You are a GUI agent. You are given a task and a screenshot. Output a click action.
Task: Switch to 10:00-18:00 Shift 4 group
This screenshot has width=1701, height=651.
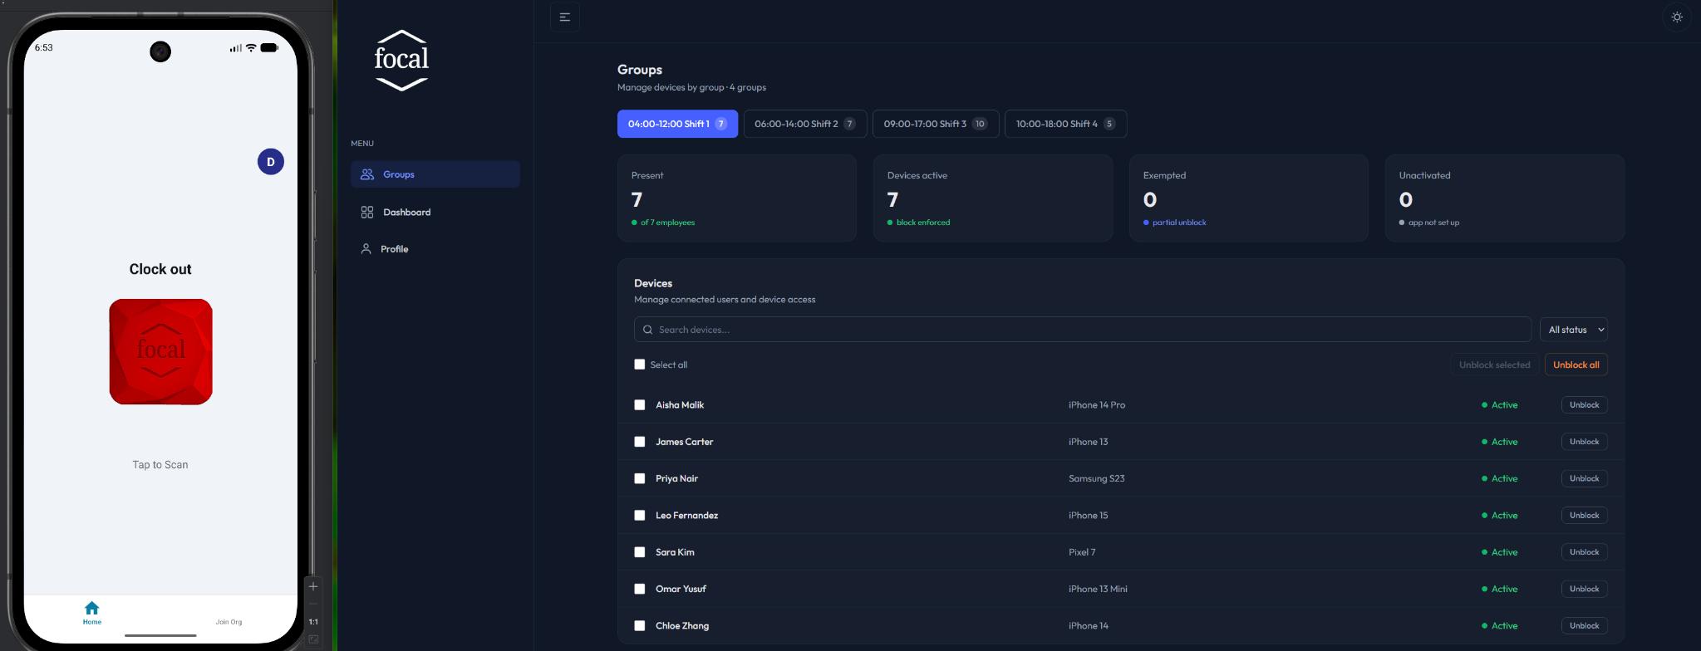[x=1065, y=124]
